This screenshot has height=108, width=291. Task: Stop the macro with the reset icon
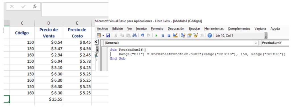click(x=169, y=35)
